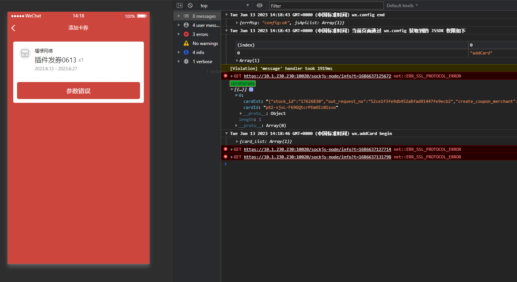Image resolution: width=517 pixels, height=282 pixels.
Task: Click the blue info badge beside [{…}]
Action: (251, 90)
